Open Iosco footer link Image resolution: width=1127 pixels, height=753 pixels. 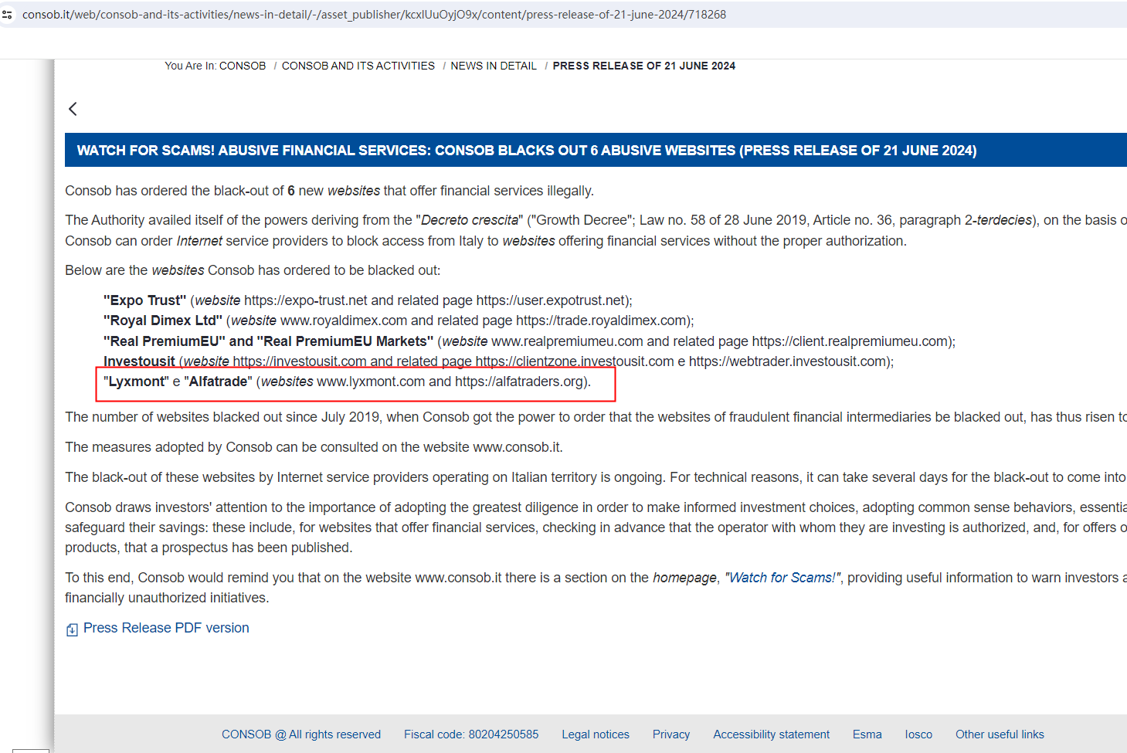tap(918, 734)
